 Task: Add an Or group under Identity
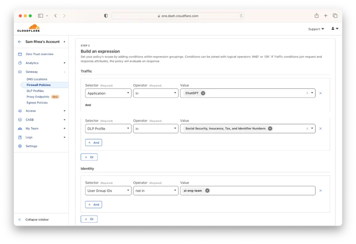tap(89, 219)
